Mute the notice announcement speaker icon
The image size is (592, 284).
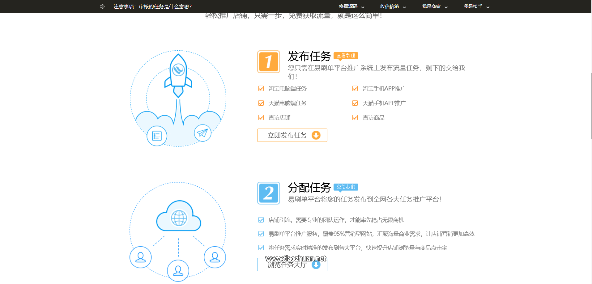tap(102, 6)
